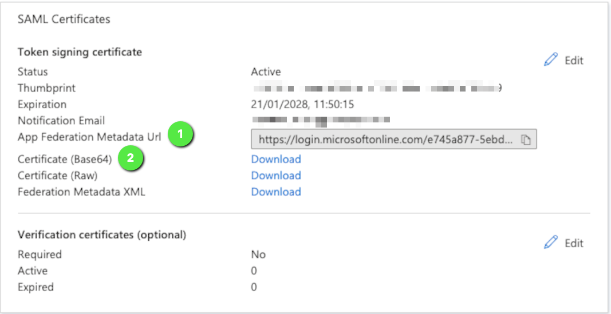Screen dimensions: 611x314
Task: Click the Expired label
Action: click(x=36, y=288)
